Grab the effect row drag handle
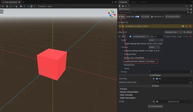Image resolution: width=193 pixels, height=112 pixels. click(x=120, y=36)
